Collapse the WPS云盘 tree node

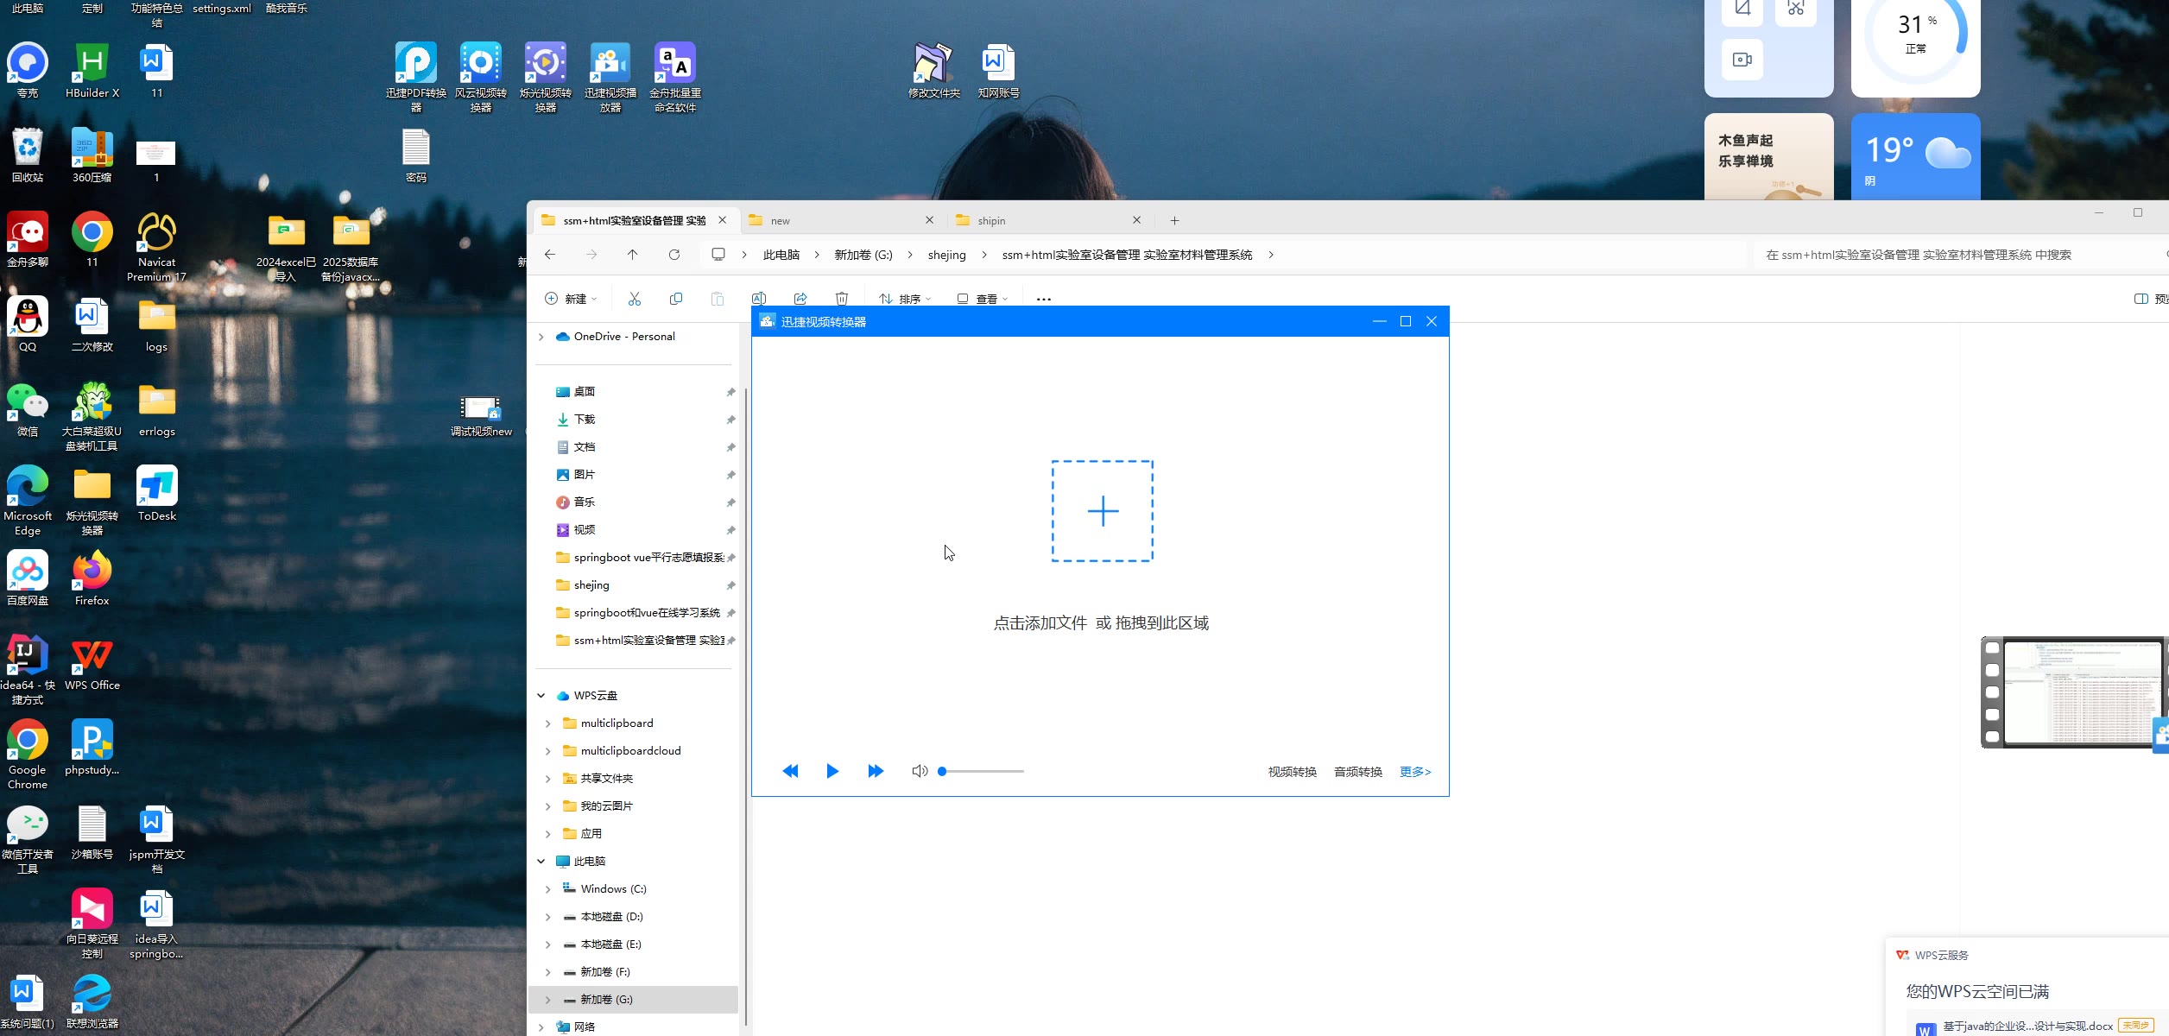coord(541,695)
